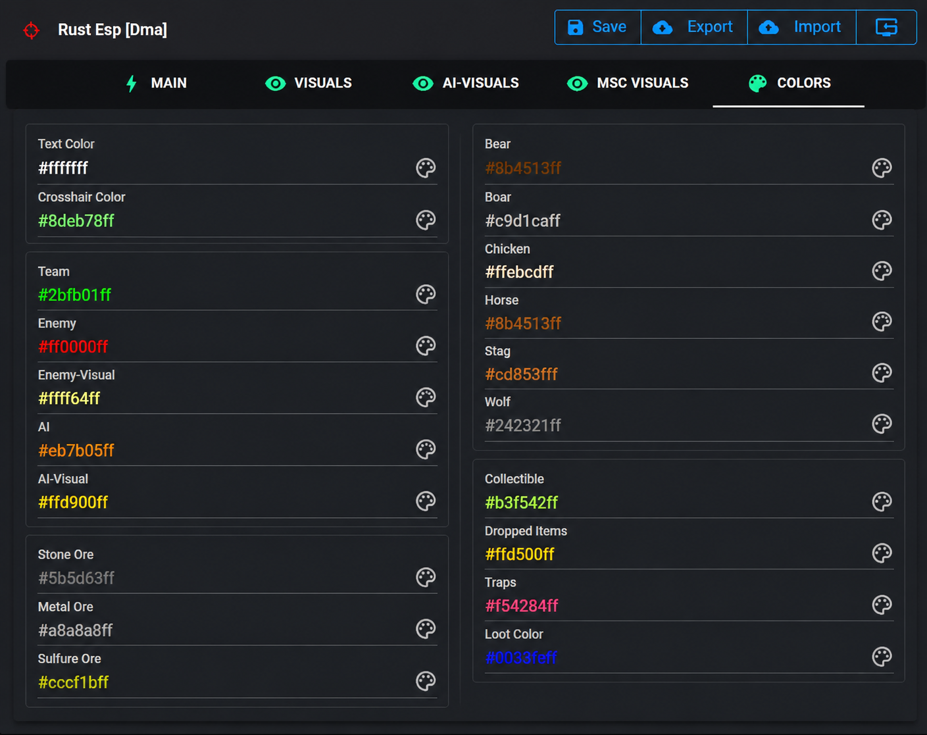Image resolution: width=927 pixels, height=735 pixels.
Task: Save the current configuration
Action: [x=597, y=27]
